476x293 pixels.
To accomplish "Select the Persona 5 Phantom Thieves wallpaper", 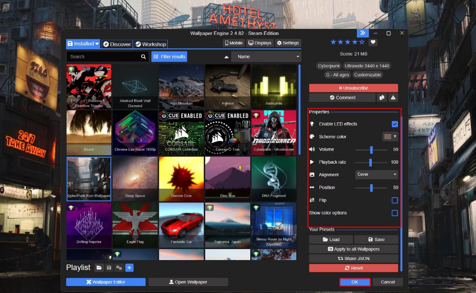I will (89, 86).
